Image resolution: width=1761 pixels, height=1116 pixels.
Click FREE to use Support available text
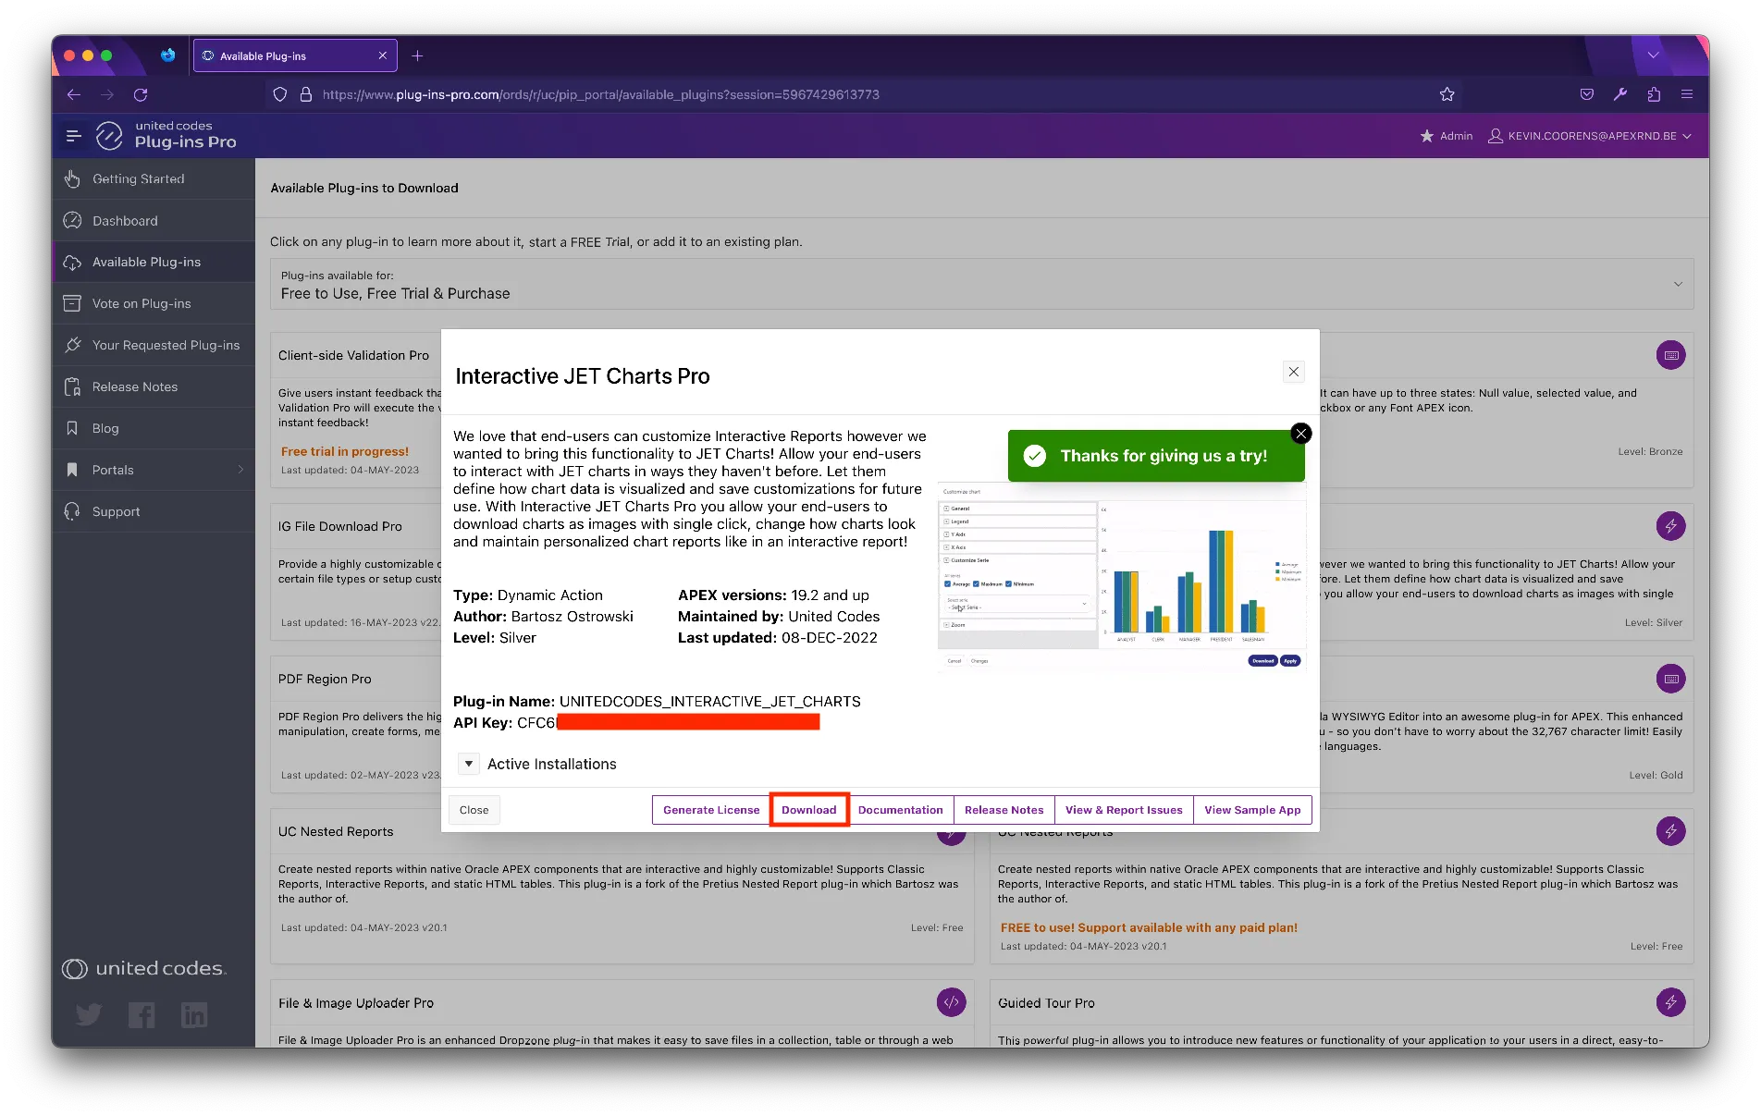[x=1149, y=927]
